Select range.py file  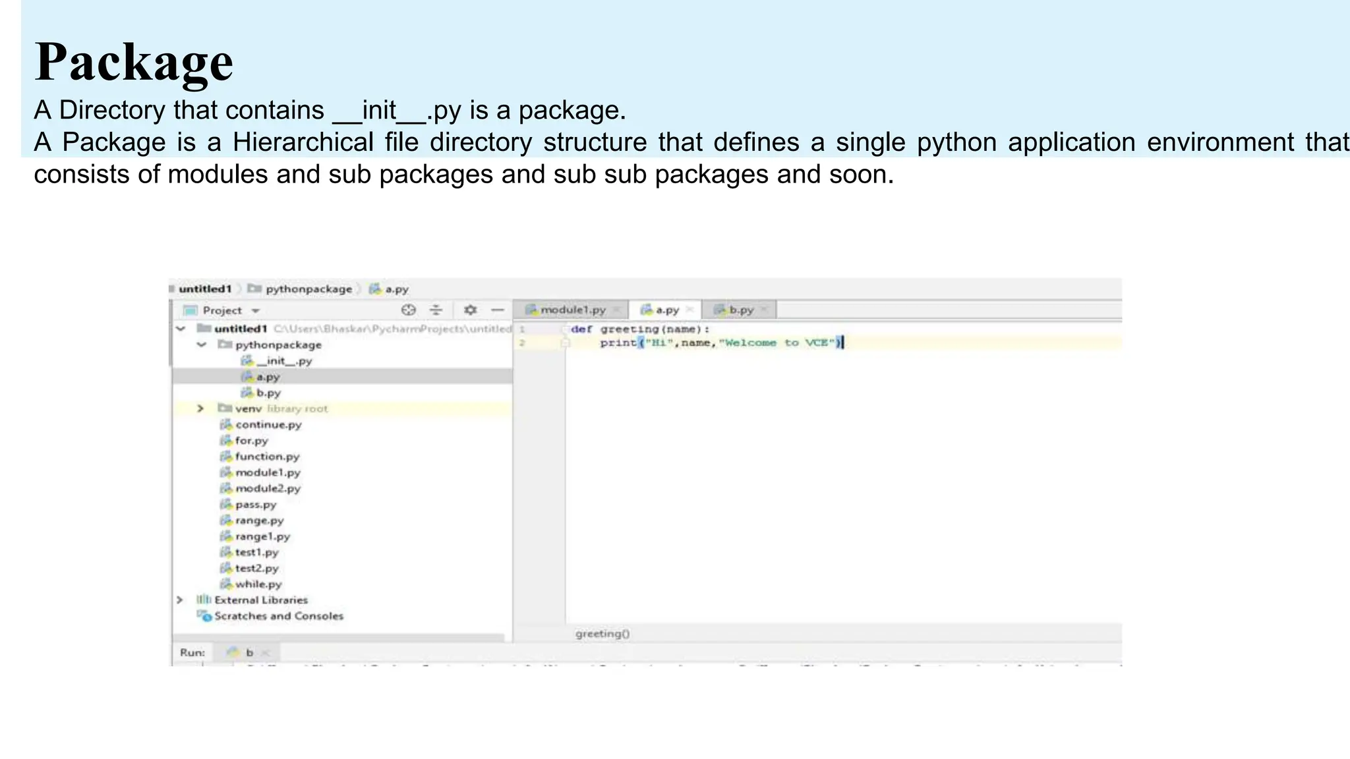(x=259, y=520)
